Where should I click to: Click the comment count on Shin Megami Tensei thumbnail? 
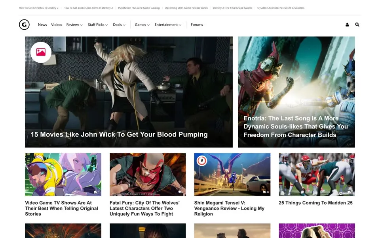pos(266,192)
